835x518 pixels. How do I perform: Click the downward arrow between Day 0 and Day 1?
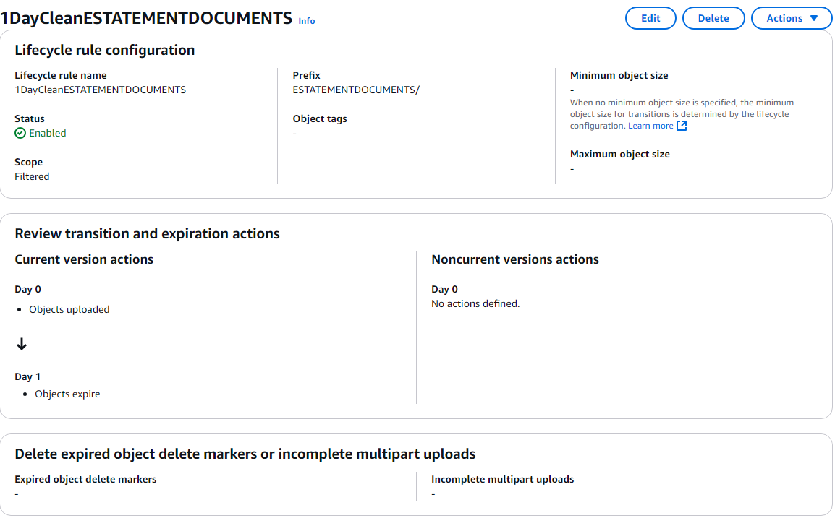[x=21, y=344]
